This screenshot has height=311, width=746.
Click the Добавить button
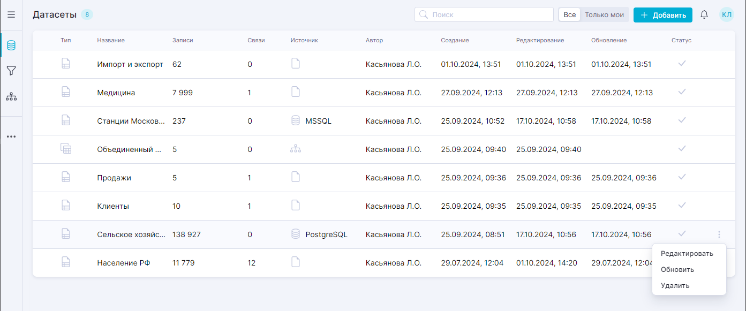point(663,15)
